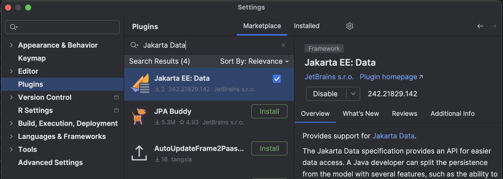Image resolution: width=503 pixels, height=179 pixels.
Task: Switch to the Installed tab
Action: pos(306,26)
